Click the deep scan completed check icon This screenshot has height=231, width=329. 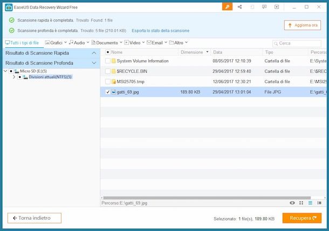point(12,31)
